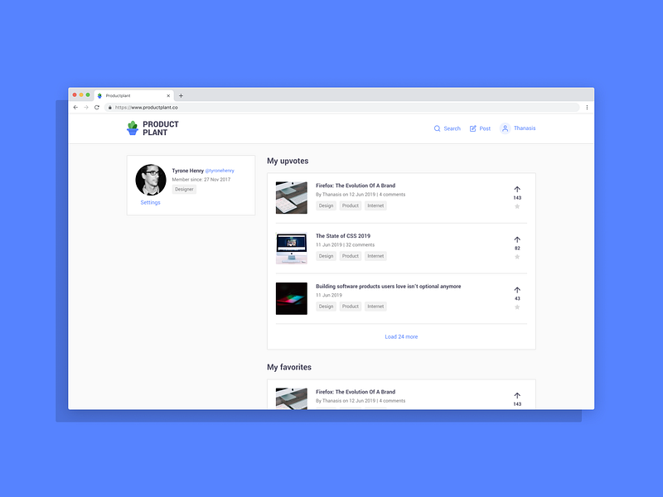Star The State of CSS 2019 as favorite
This screenshot has height=497, width=663.
coord(517,257)
